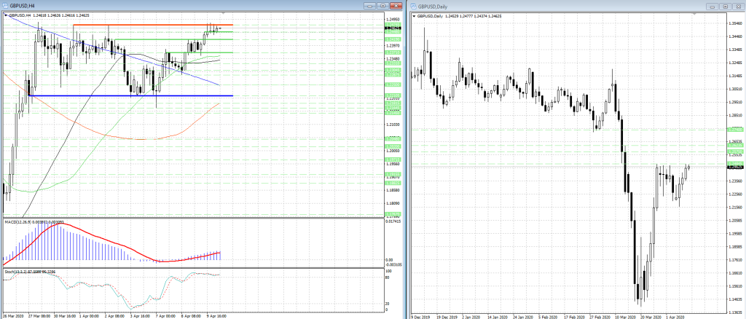Image resolution: width=746 pixels, height=319 pixels.
Task: Expand the GBPUSD,Daily one-click trading arrow
Action: point(415,15)
